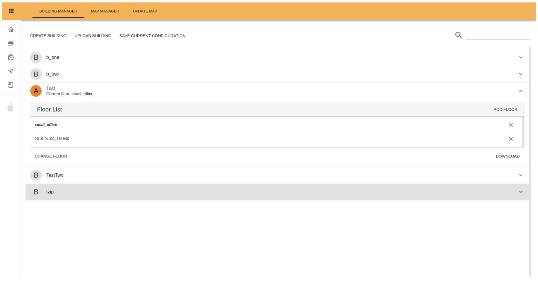Click the tzip building name

50,192
